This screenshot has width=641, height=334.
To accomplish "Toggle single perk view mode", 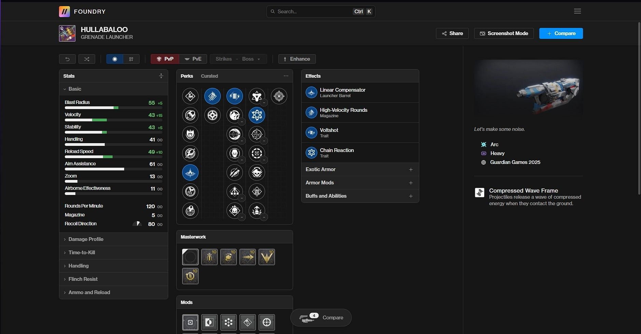I will tap(115, 59).
